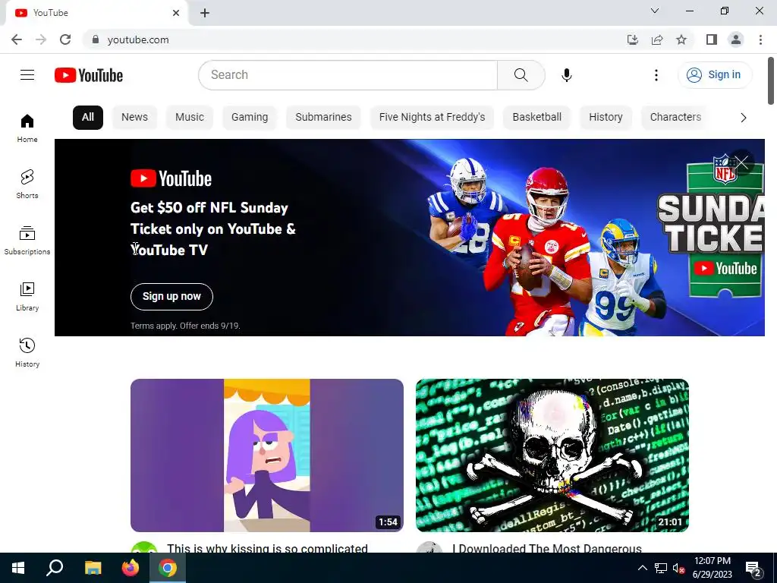
Task: Select the All filter chip
Action: pos(88,118)
